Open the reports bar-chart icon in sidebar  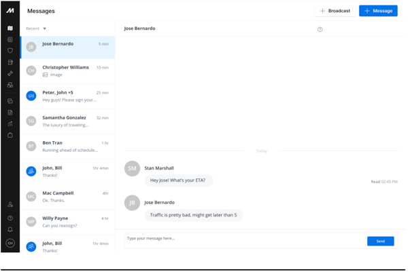(10, 123)
